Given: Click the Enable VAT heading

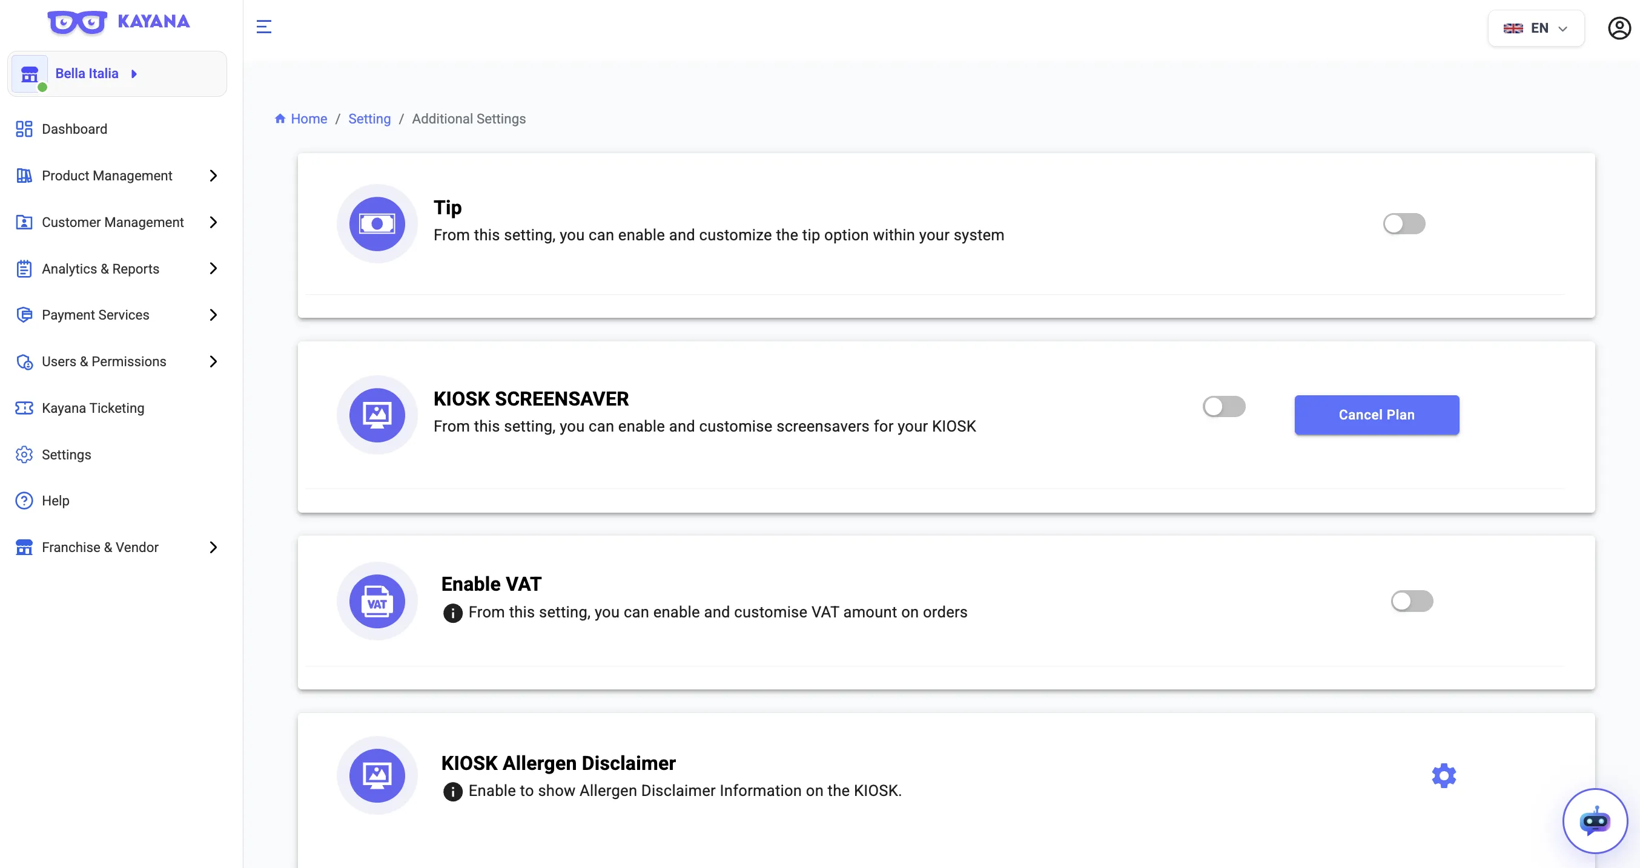Looking at the screenshot, I should coord(491,584).
